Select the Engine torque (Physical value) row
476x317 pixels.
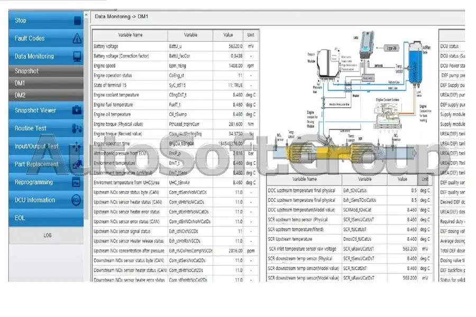click(176, 124)
